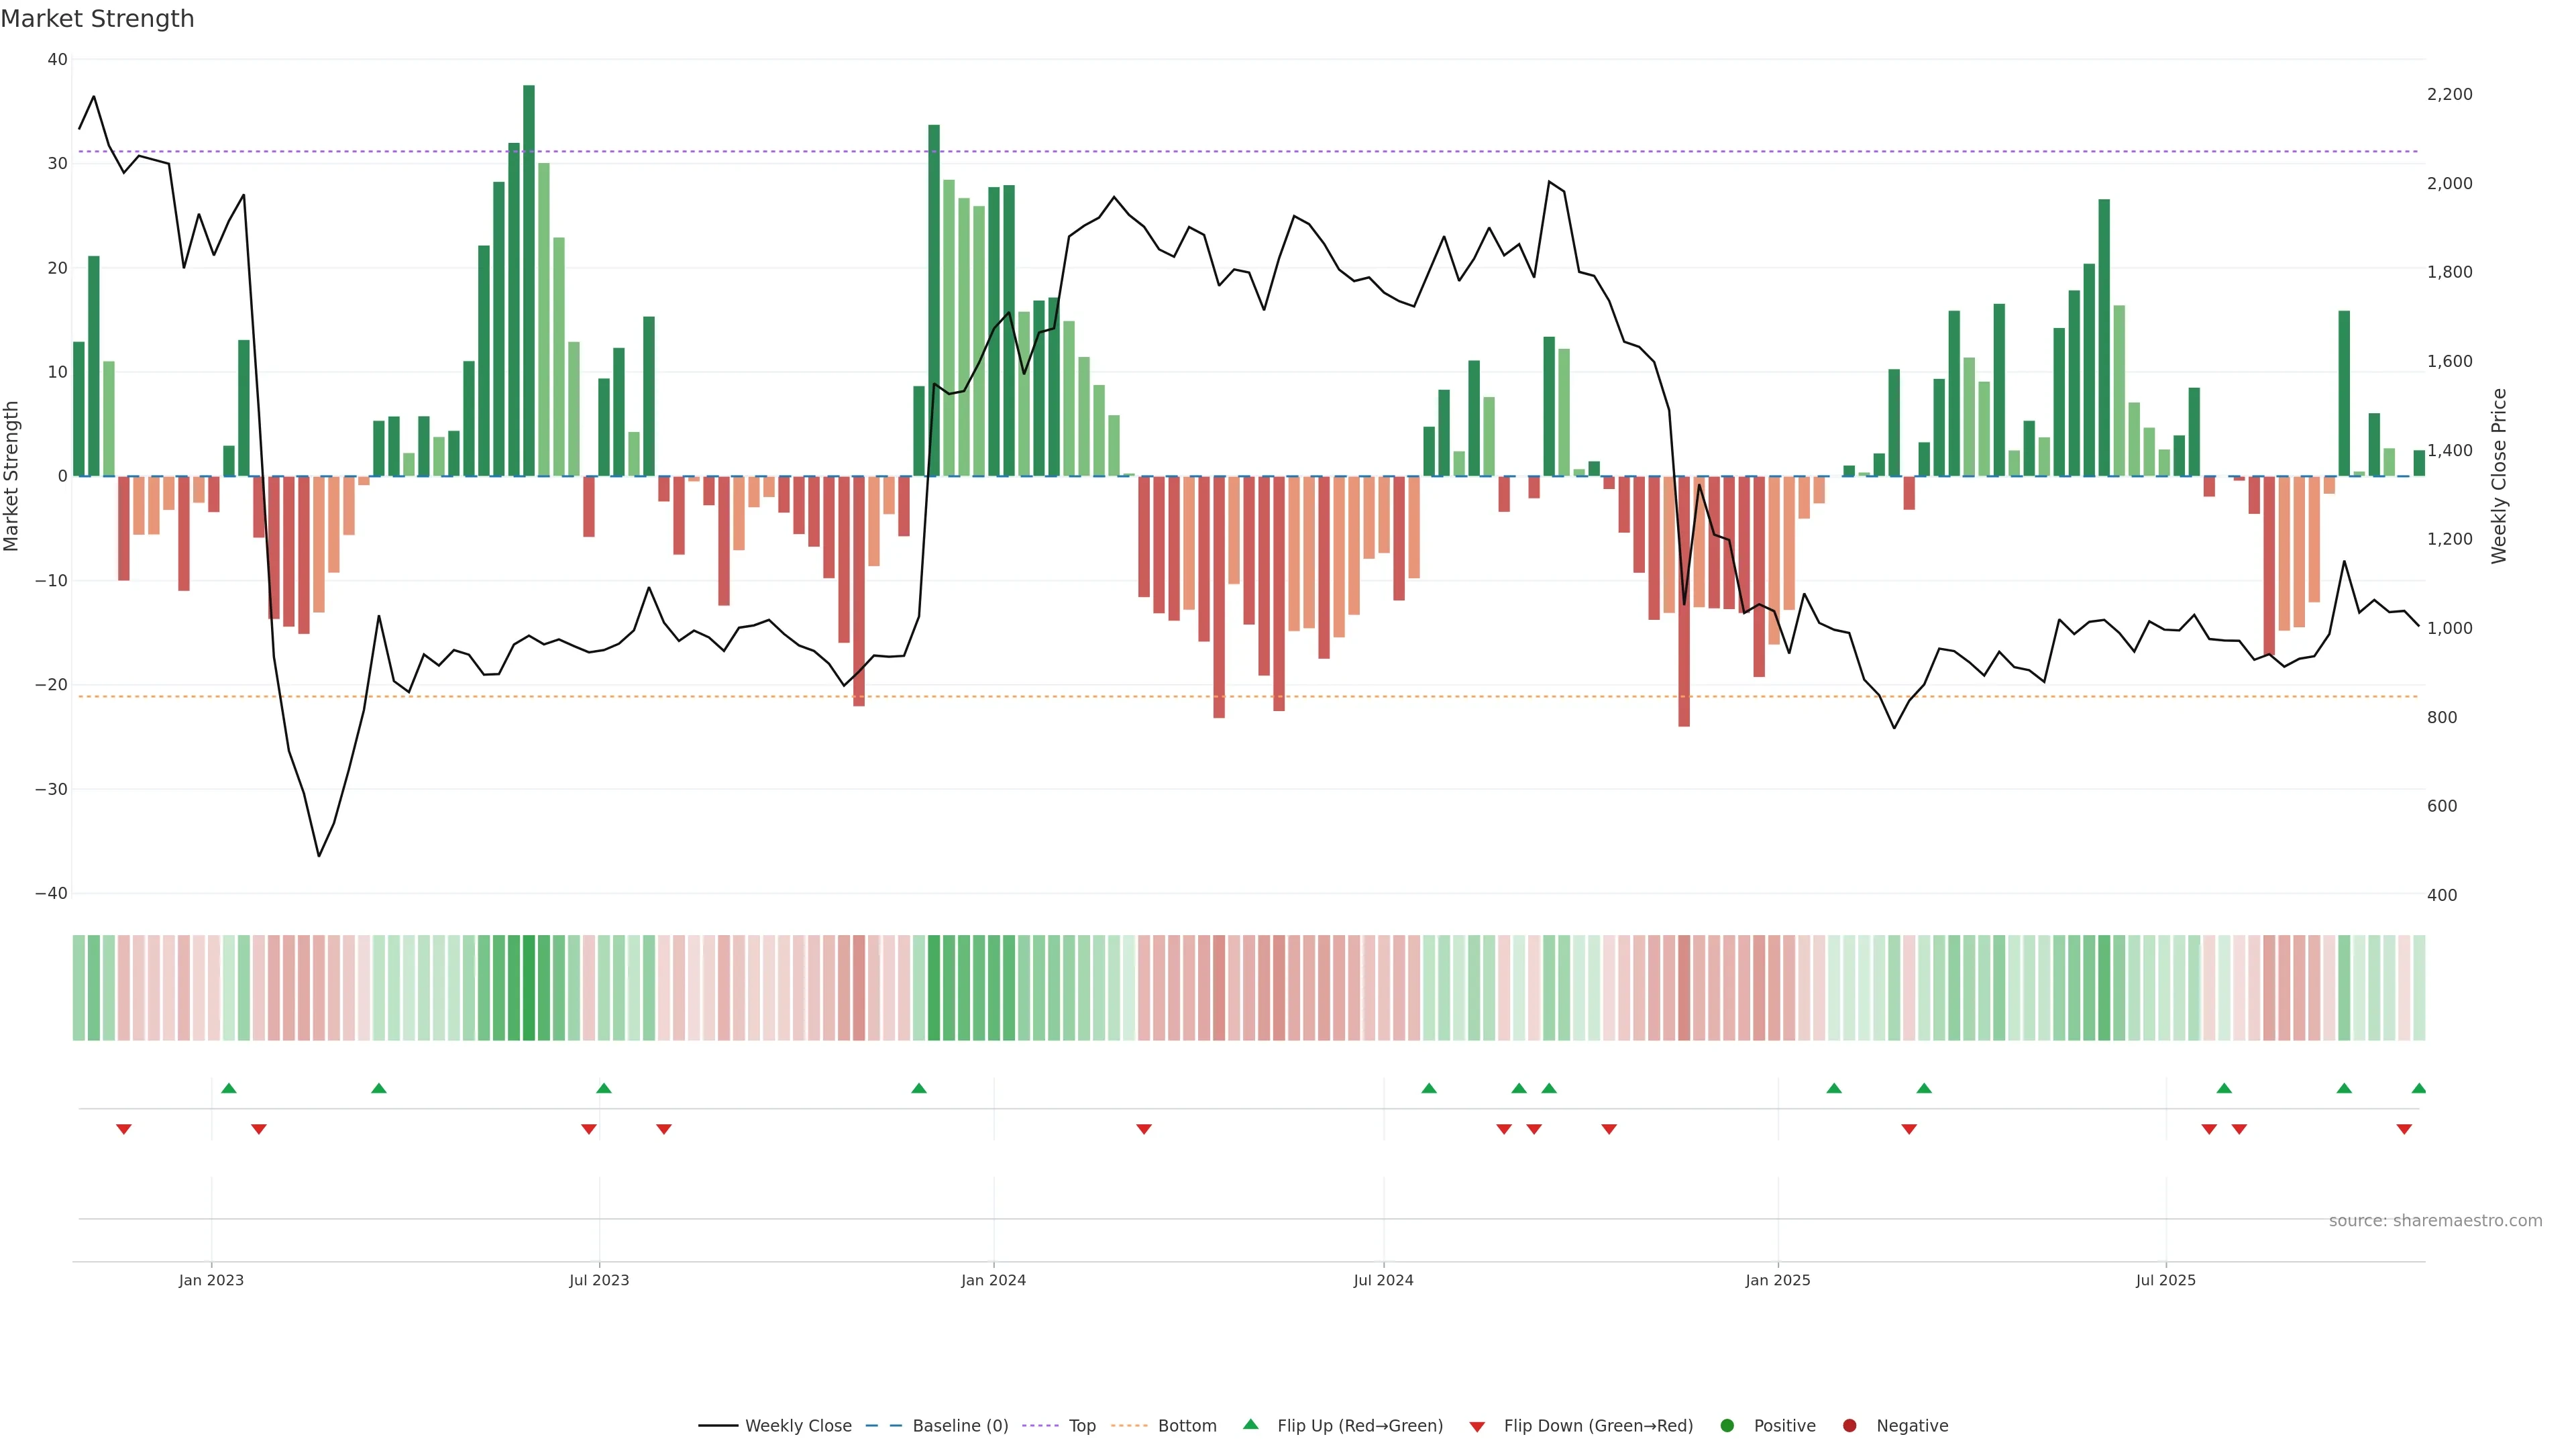Viewport: 2576px width, 1449px height.
Task: Click the green Positive legend dot
Action: (1727, 1426)
